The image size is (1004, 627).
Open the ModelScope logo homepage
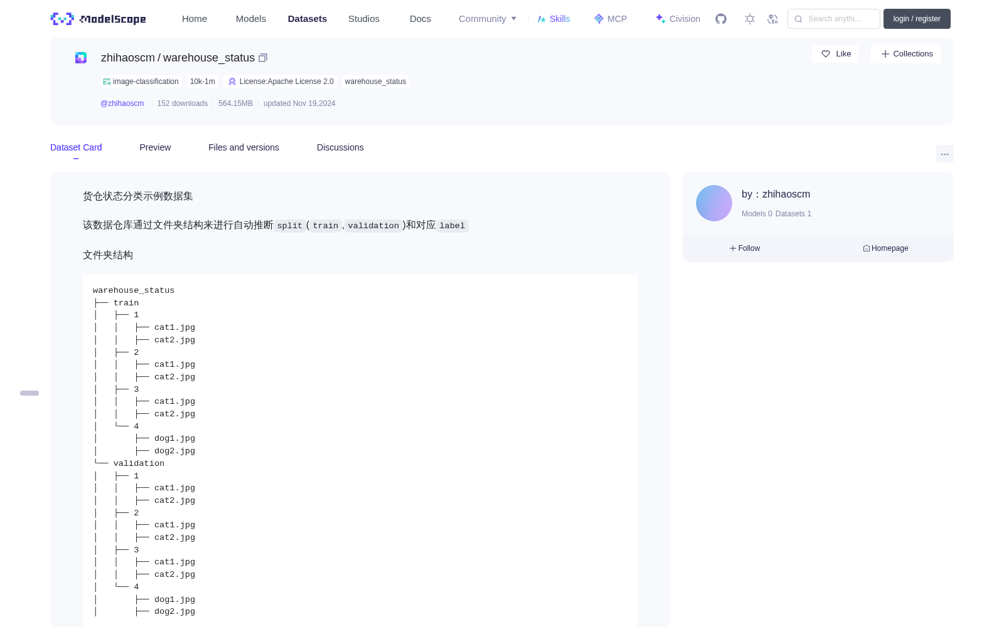99,19
